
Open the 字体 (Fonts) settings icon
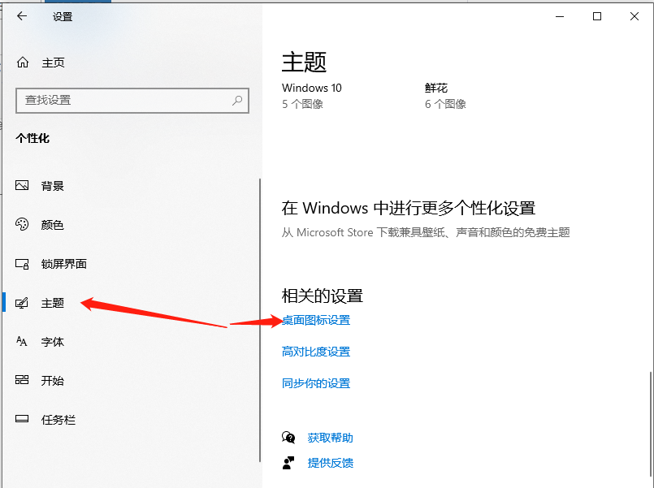click(20, 341)
